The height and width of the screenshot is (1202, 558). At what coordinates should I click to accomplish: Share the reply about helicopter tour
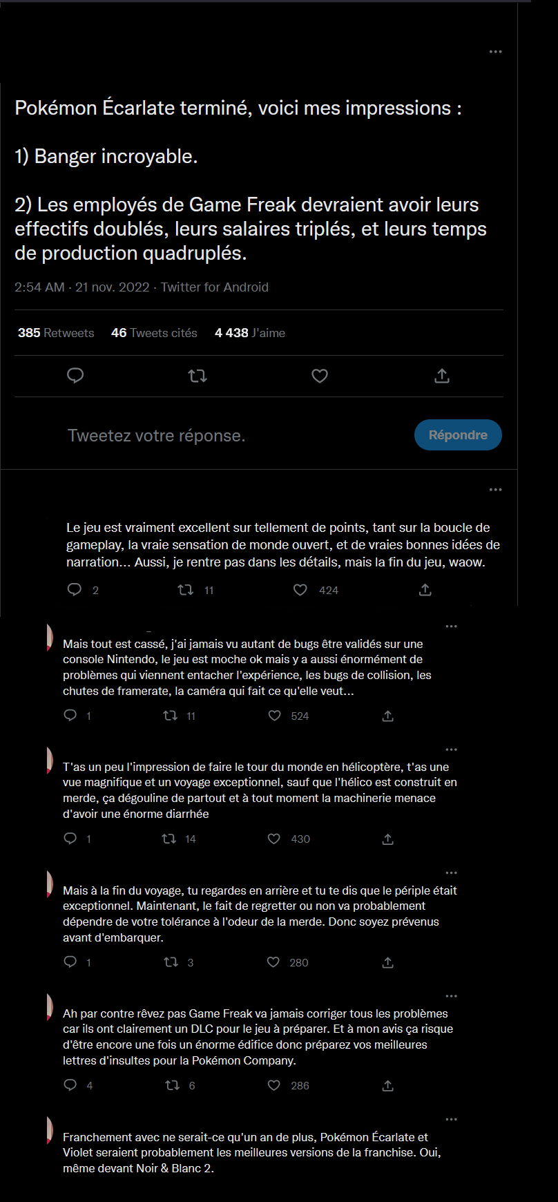coord(388,839)
